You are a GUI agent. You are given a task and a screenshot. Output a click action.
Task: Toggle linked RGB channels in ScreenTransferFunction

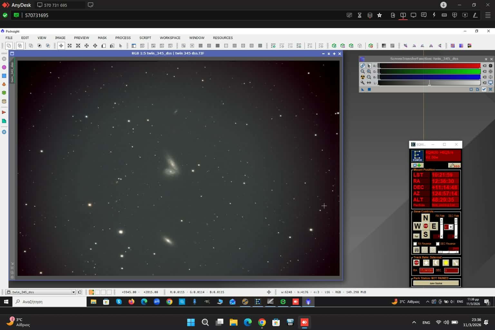pos(363,66)
